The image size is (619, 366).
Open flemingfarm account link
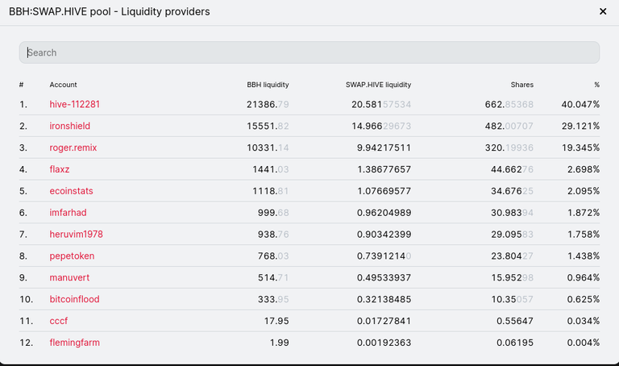coord(75,343)
